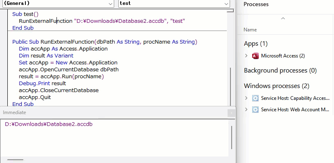334x163 pixels.
Task: Click 'Dim accApp As Access.Application' line
Action: click(x=63, y=49)
